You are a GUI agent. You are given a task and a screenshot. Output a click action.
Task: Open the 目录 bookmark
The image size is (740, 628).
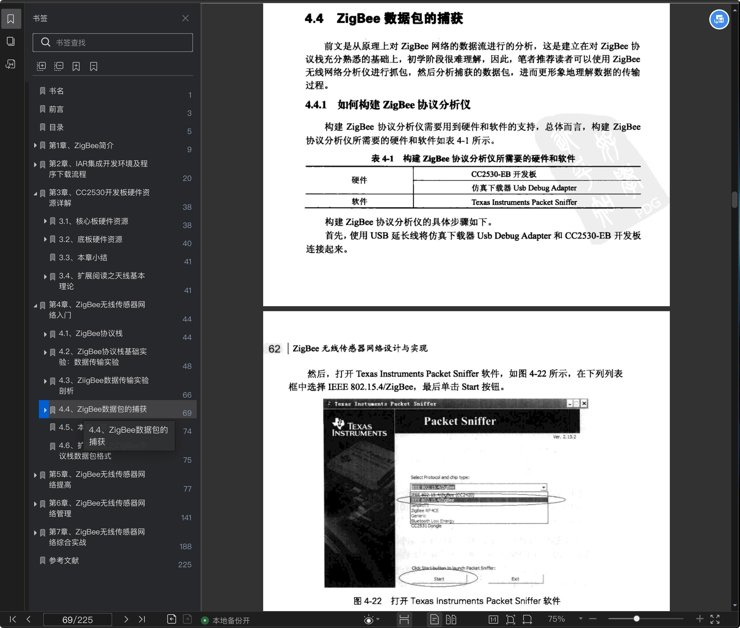56,127
